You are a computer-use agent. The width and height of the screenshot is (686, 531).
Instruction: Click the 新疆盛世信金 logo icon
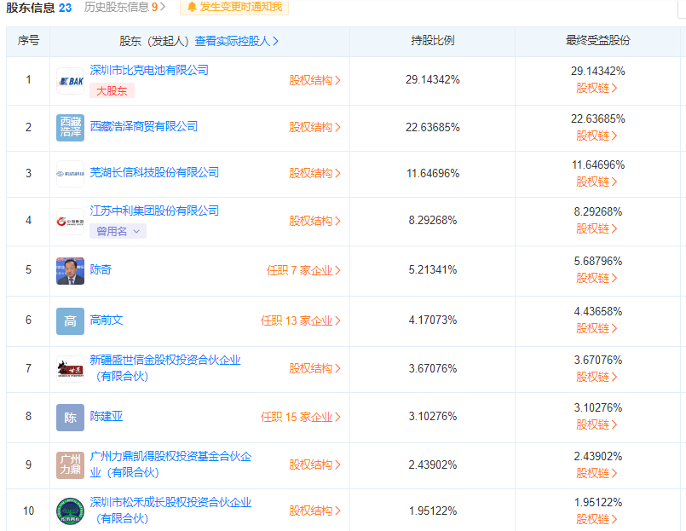coord(70,369)
